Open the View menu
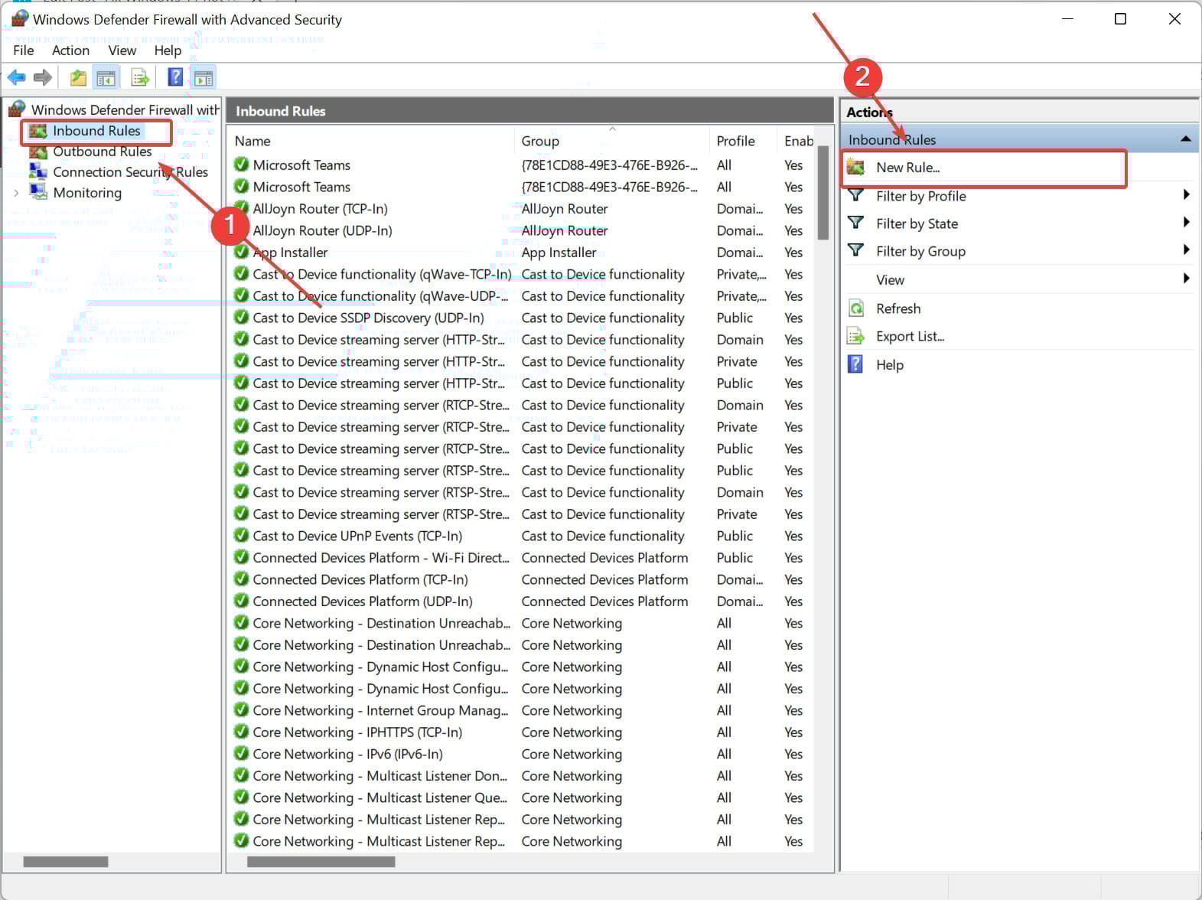Screen dimensions: 1202x900 pos(122,51)
